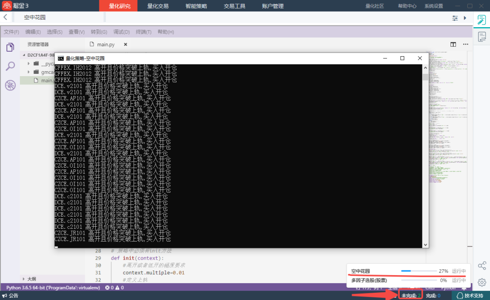
Task: Open 系统设置 link
Action: pos(433,6)
